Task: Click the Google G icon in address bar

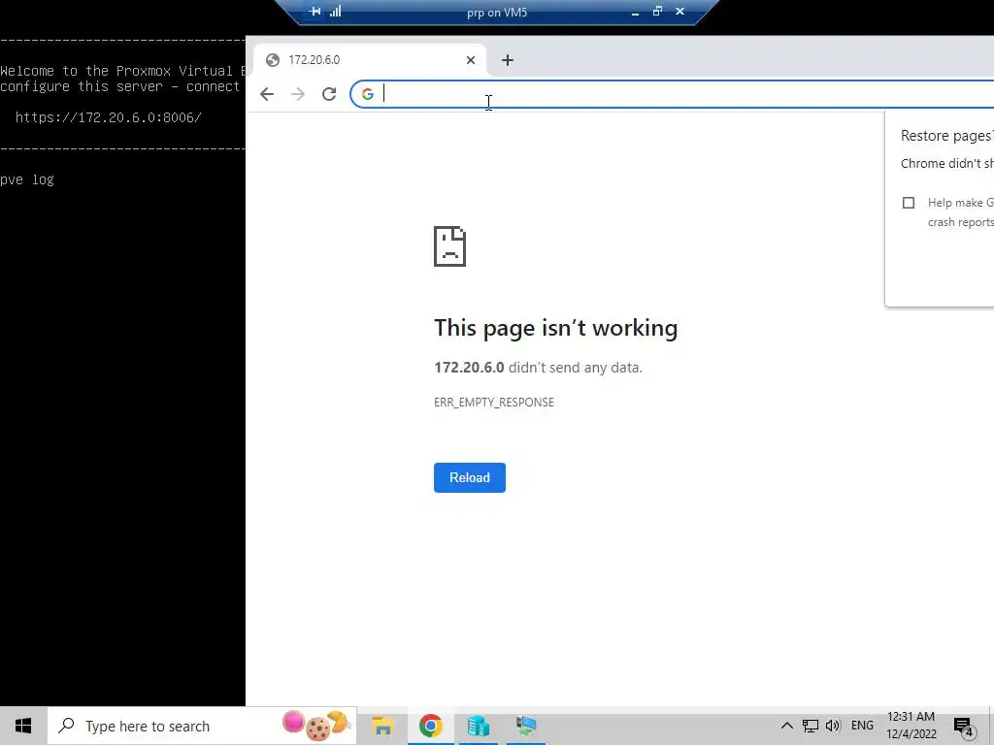Action: (x=368, y=94)
